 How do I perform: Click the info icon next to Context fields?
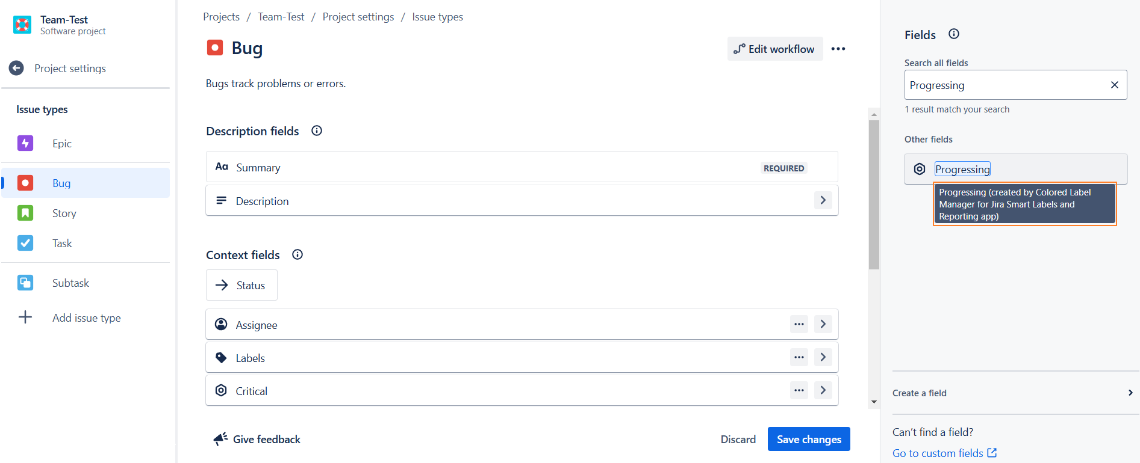(x=297, y=255)
